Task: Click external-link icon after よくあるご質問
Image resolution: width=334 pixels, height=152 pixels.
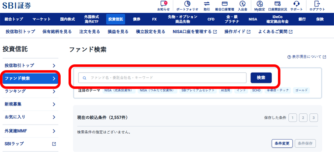Action: point(290,32)
